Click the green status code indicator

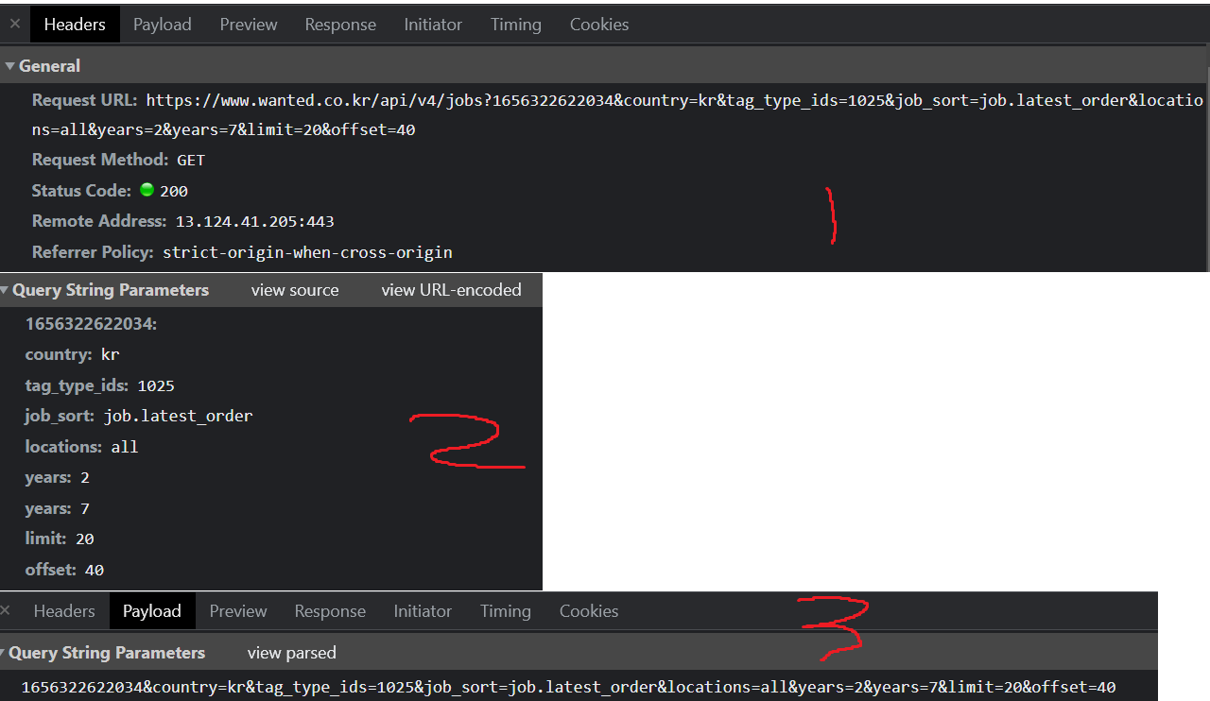point(147,189)
